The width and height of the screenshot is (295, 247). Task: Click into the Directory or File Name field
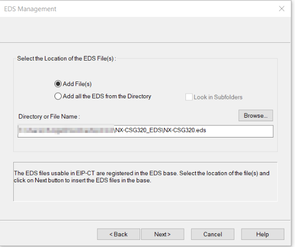pyautogui.click(x=145, y=131)
